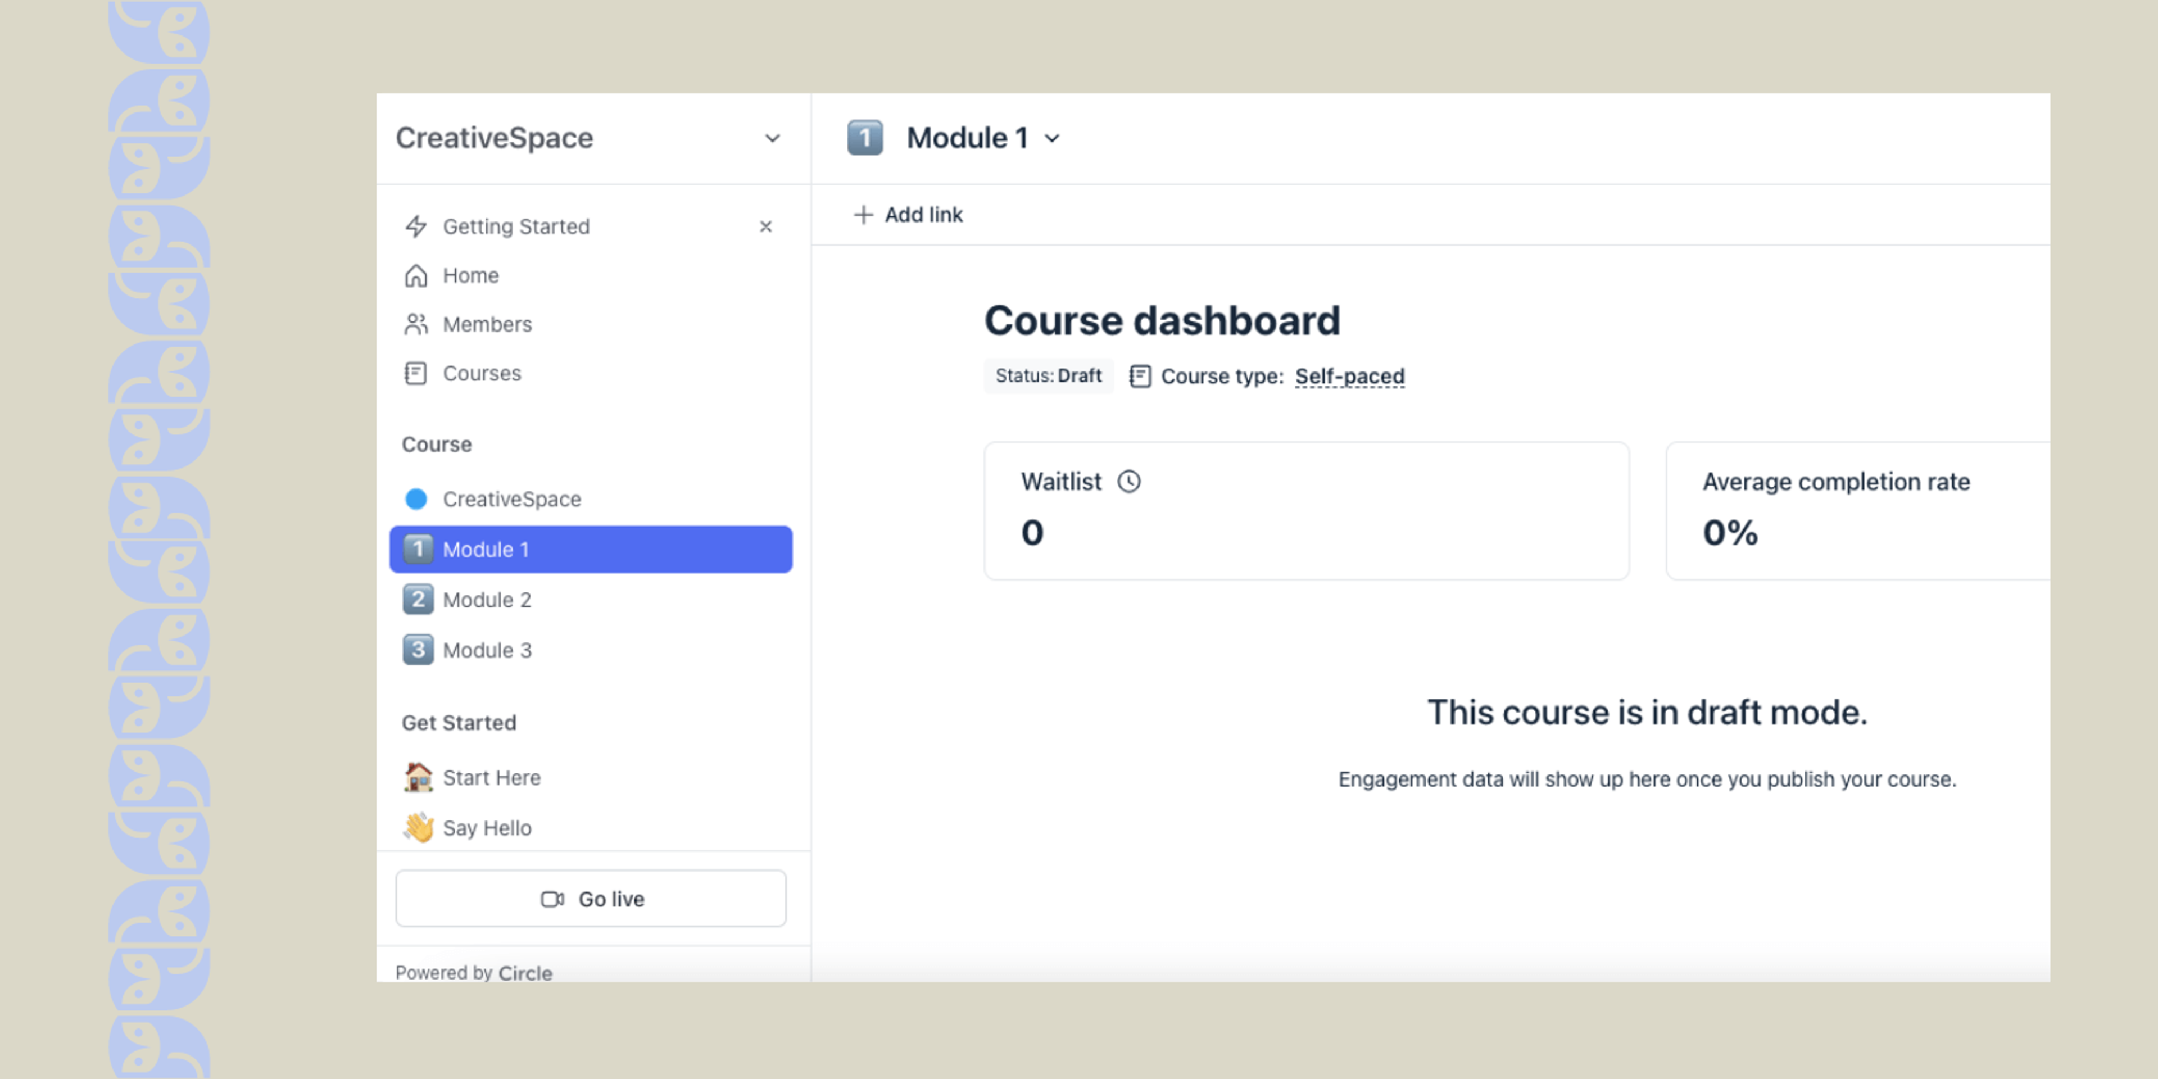Click the waving hand Say Hello emoji
Image resolution: width=2158 pixels, height=1079 pixels.
tap(418, 827)
